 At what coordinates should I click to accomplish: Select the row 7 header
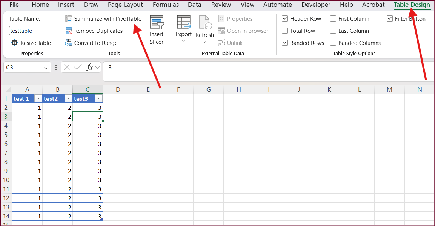6,153
